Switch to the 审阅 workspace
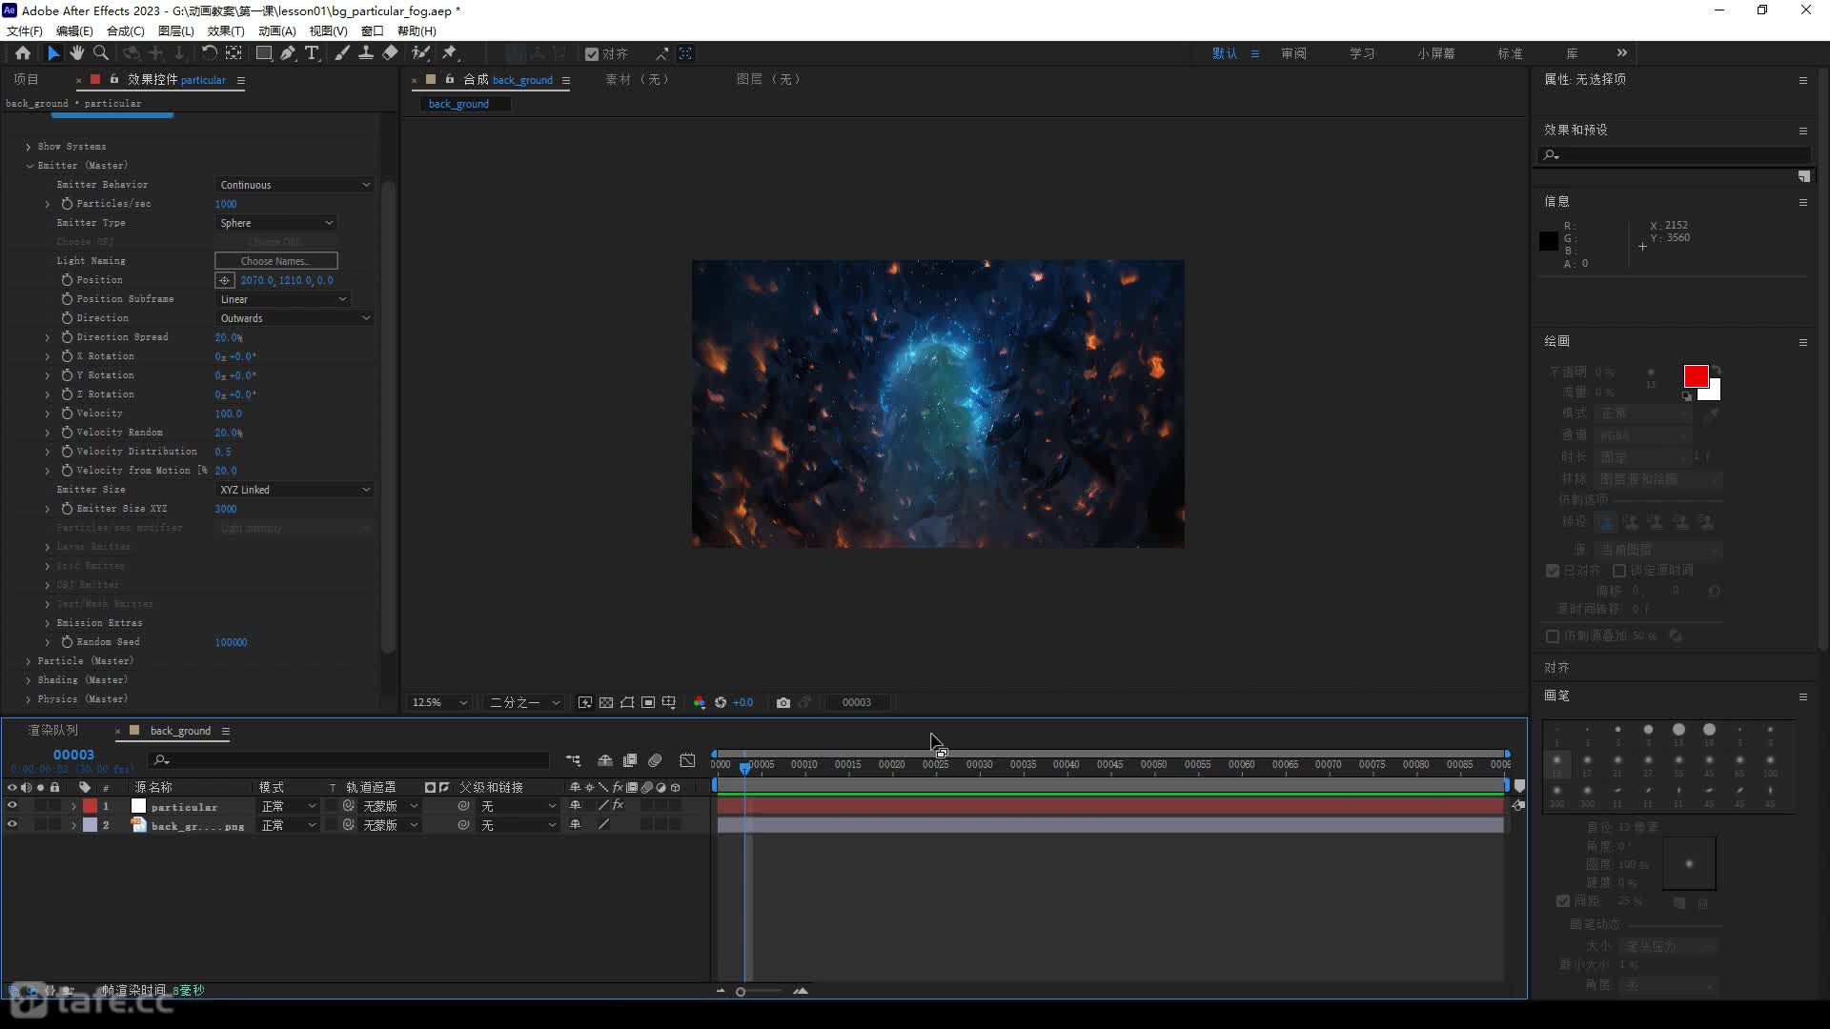1830x1029 pixels. point(1293,54)
